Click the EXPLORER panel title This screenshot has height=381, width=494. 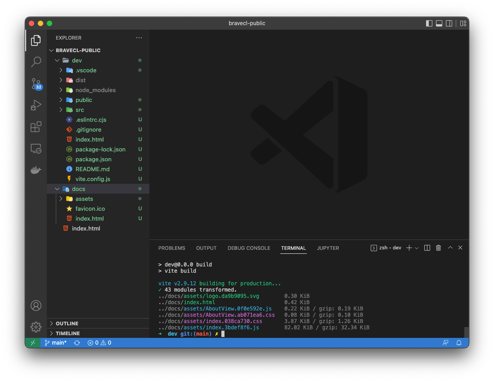tap(68, 38)
